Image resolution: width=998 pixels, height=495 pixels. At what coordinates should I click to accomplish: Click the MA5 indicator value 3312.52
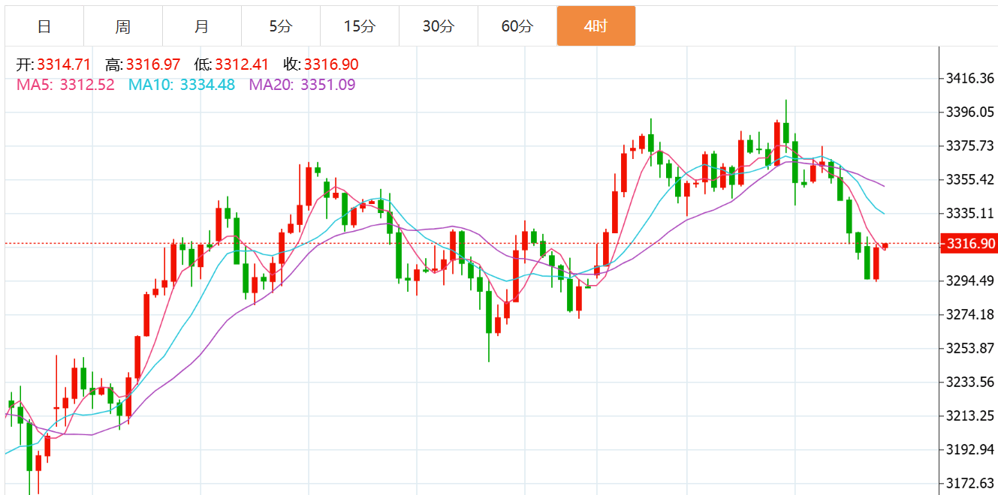click(86, 85)
